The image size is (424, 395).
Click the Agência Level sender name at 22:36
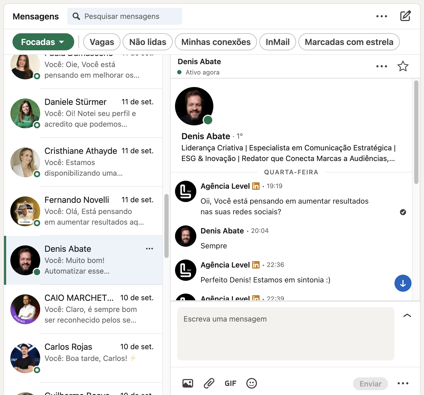pyautogui.click(x=225, y=265)
